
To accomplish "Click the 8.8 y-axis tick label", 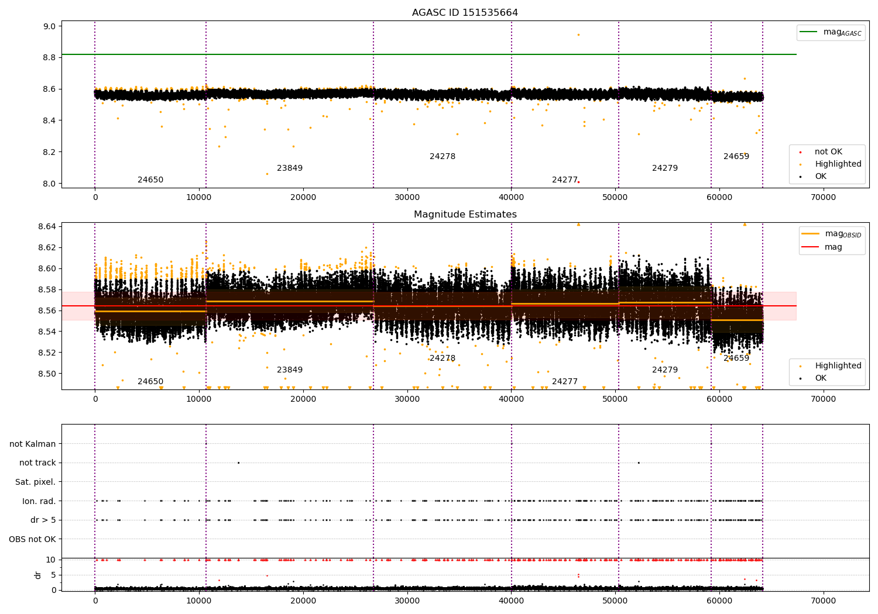I will pyautogui.click(x=49, y=58).
